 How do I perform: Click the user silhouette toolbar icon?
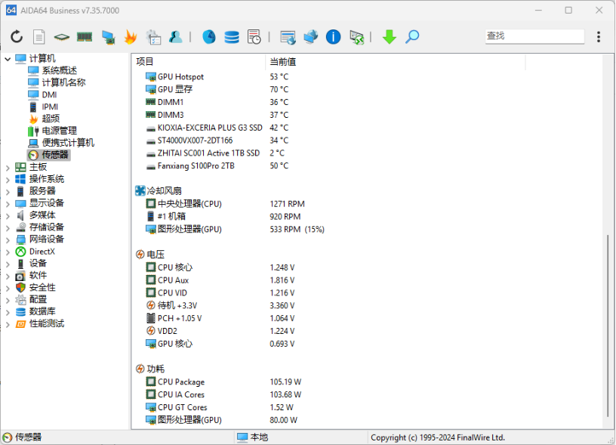[176, 37]
